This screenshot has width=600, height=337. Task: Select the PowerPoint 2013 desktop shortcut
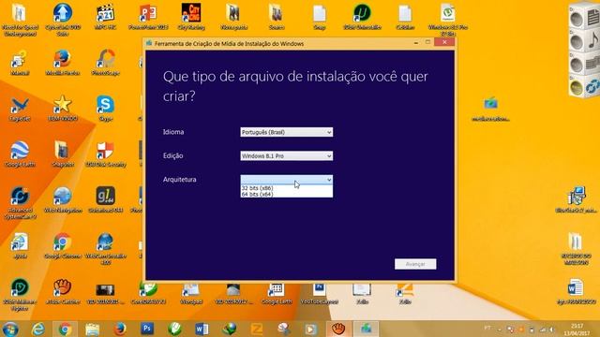point(148,17)
